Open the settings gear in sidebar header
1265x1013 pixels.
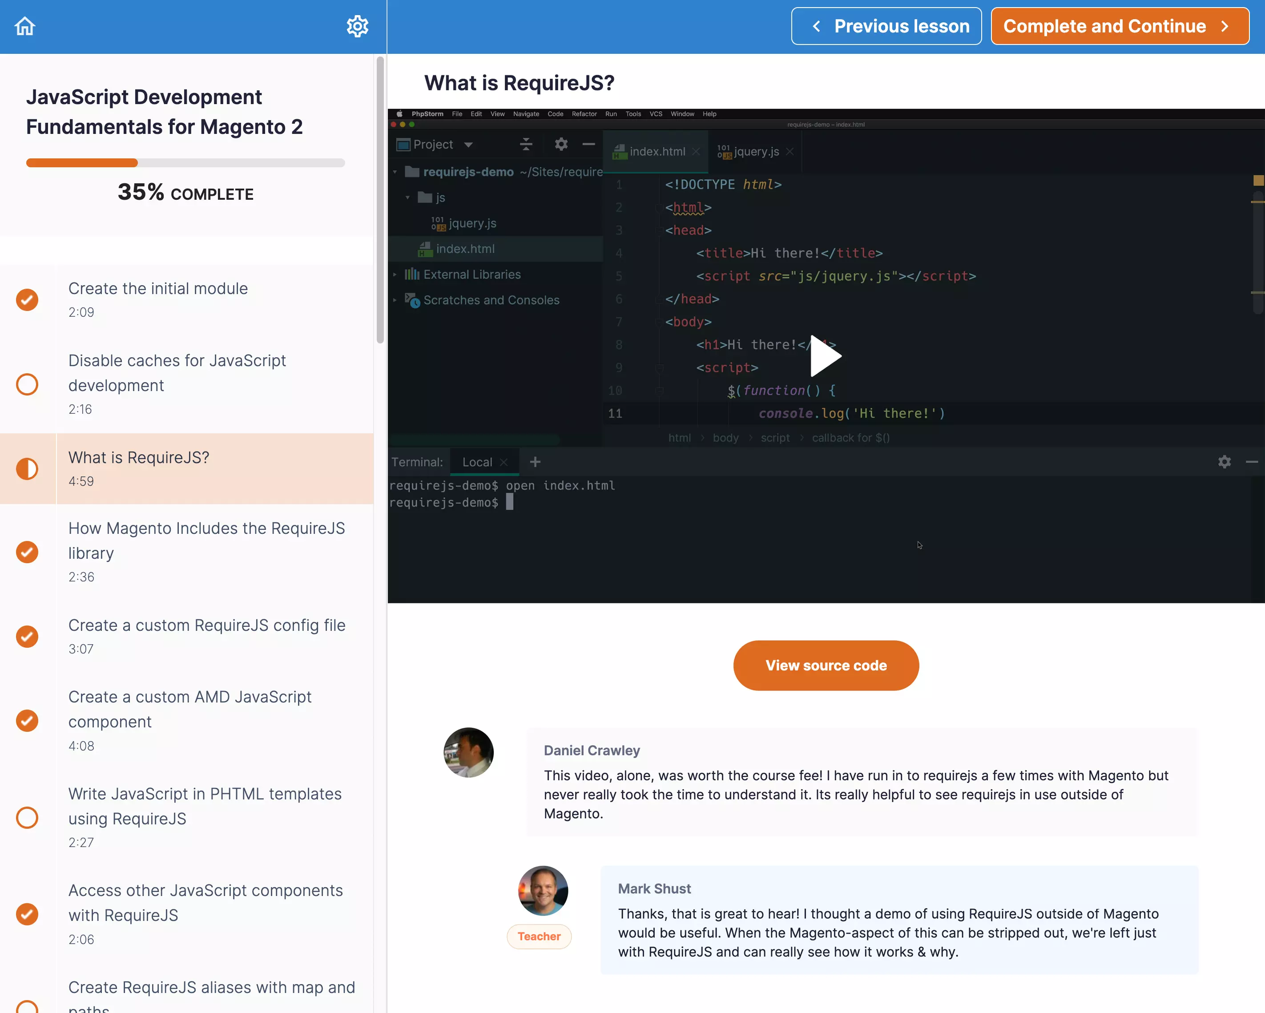coord(357,26)
